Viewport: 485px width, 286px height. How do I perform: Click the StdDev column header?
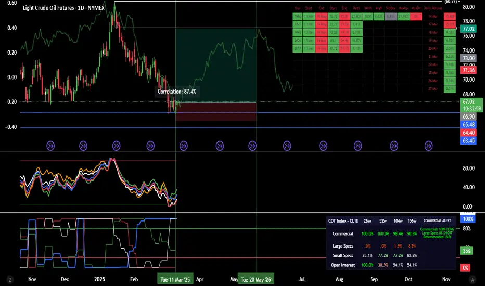tap(391, 8)
